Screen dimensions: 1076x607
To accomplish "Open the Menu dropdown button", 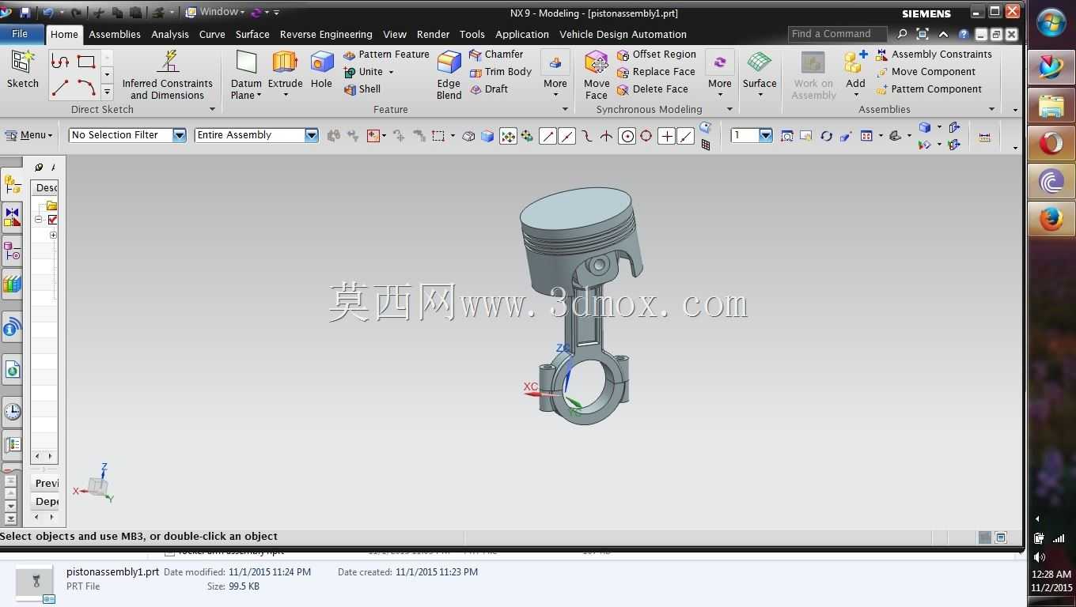I will pyautogui.click(x=29, y=135).
